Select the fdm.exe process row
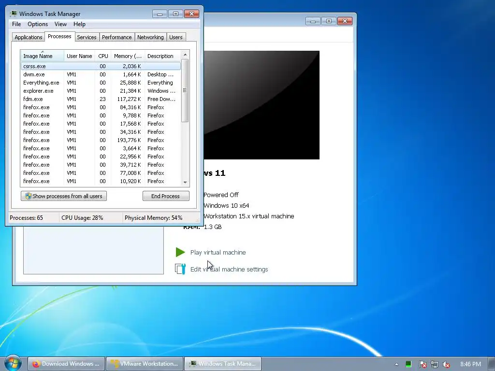This screenshot has width=495, height=371. click(x=101, y=99)
